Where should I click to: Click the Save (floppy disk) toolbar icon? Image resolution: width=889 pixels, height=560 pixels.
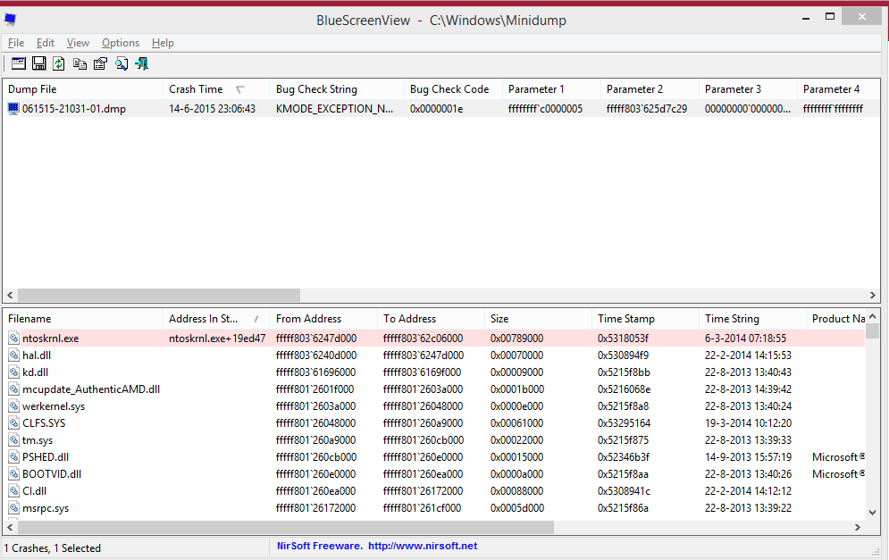click(x=38, y=63)
